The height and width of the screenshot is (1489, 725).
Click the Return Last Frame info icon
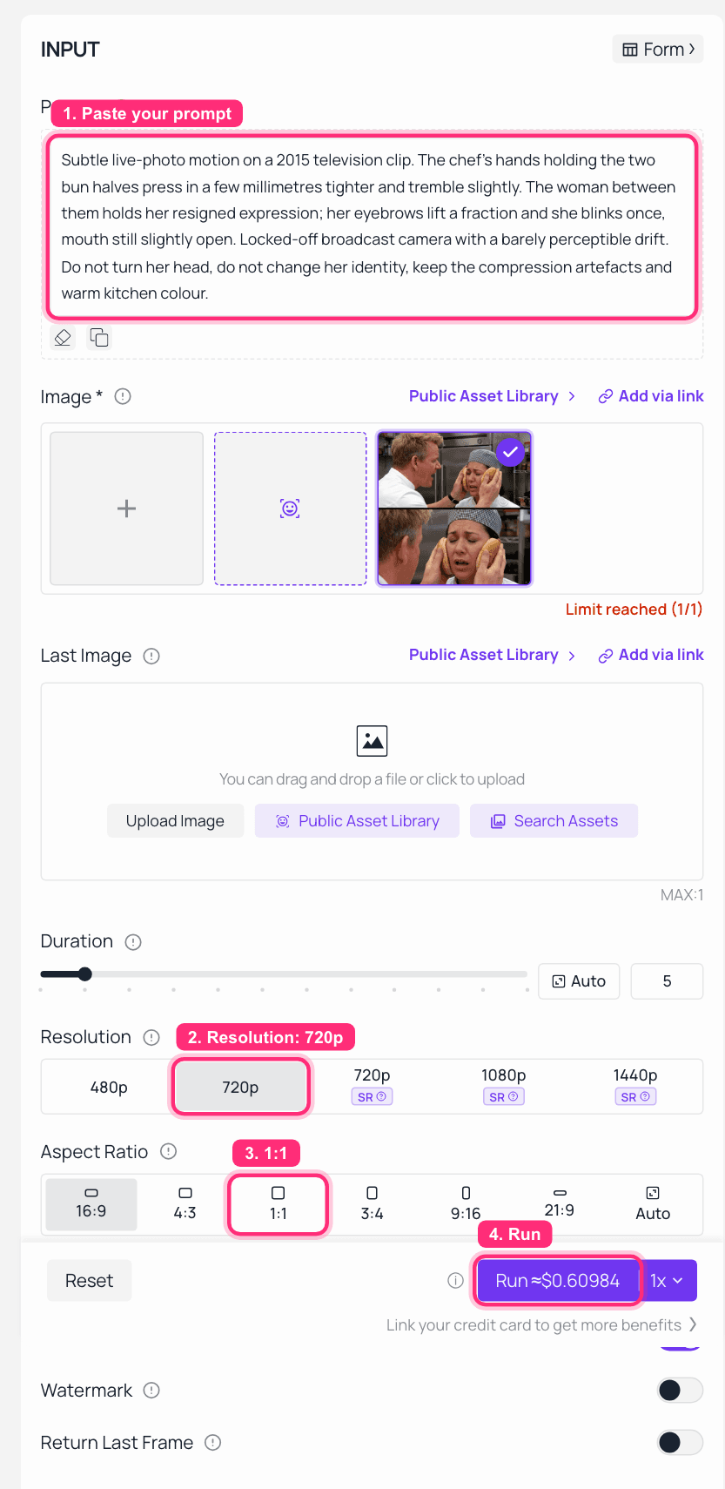pos(213,1443)
